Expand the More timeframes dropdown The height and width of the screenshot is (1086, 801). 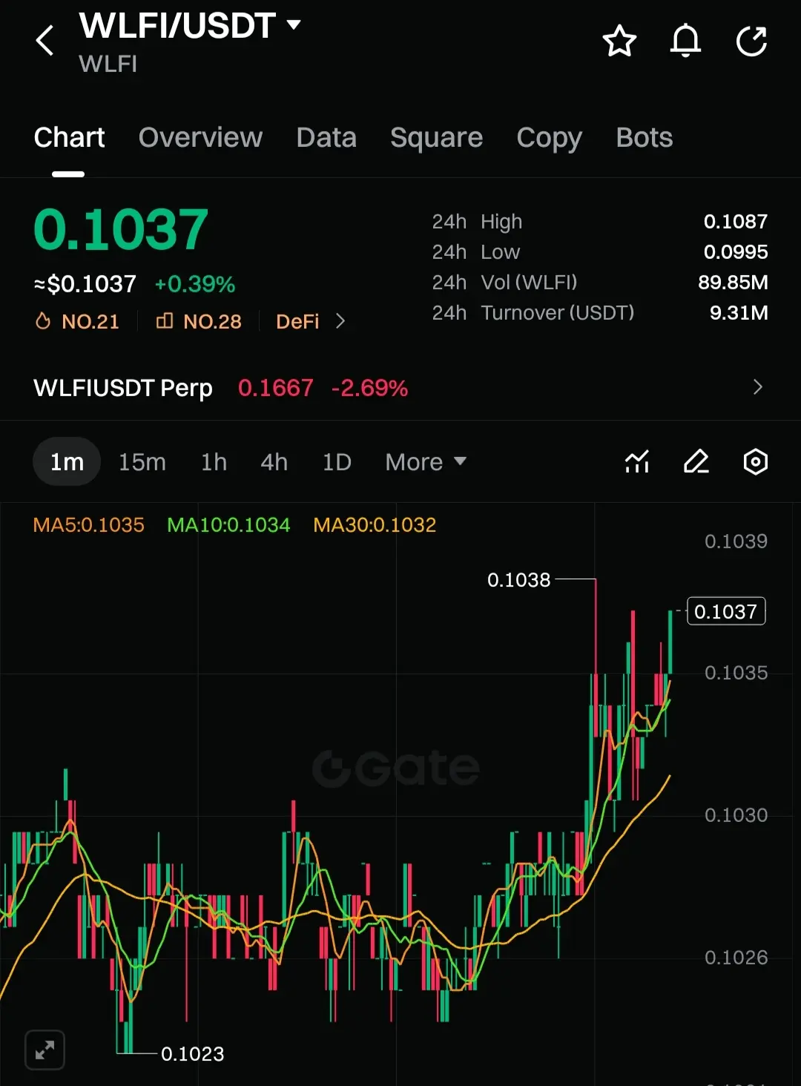click(x=426, y=462)
